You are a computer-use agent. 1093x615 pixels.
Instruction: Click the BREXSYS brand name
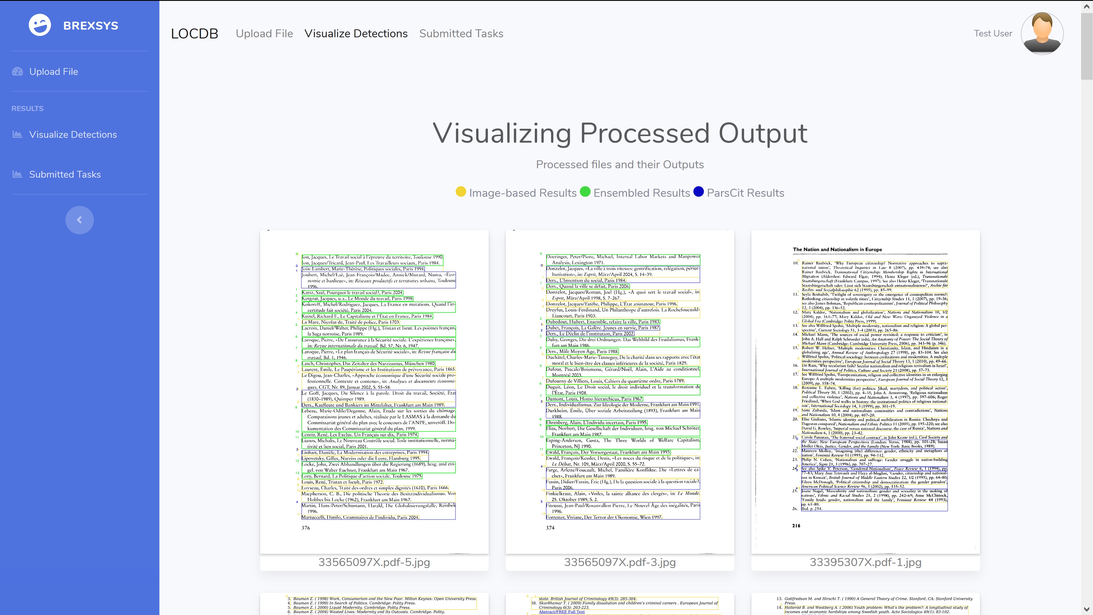tap(91, 25)
